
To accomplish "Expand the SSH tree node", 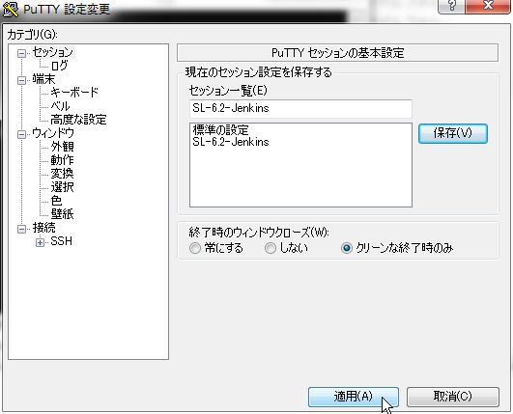I will (x=40, y=242).
